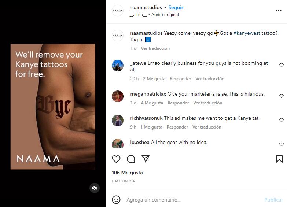Save the post with bookmark icon
Image resolution: width=287 pixels, height=207 pixels.
point(279,159)
